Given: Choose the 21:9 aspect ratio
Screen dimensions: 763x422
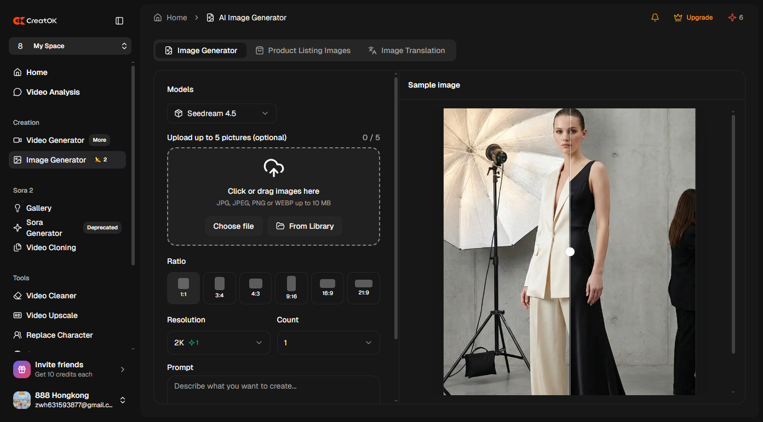Looking at the screenshot, I should coord(363,288).
